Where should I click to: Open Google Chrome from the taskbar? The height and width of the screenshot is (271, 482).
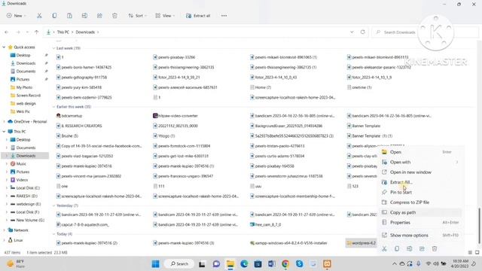coord(285,264)
